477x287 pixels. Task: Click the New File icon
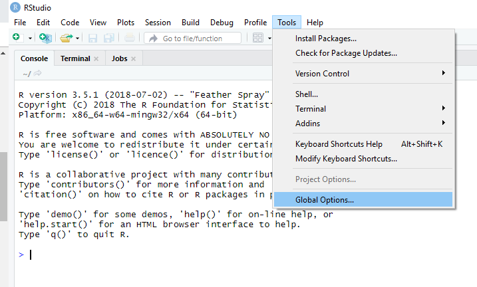point(16,38)
